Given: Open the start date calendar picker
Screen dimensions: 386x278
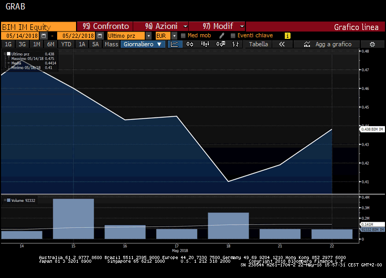Looking at the screenshot, I should [x=44, y=35].
